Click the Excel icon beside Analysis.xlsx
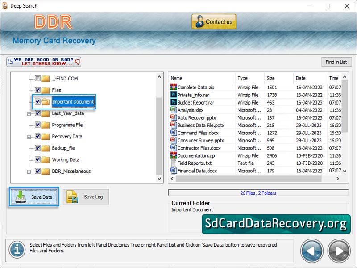 (174, 110)
